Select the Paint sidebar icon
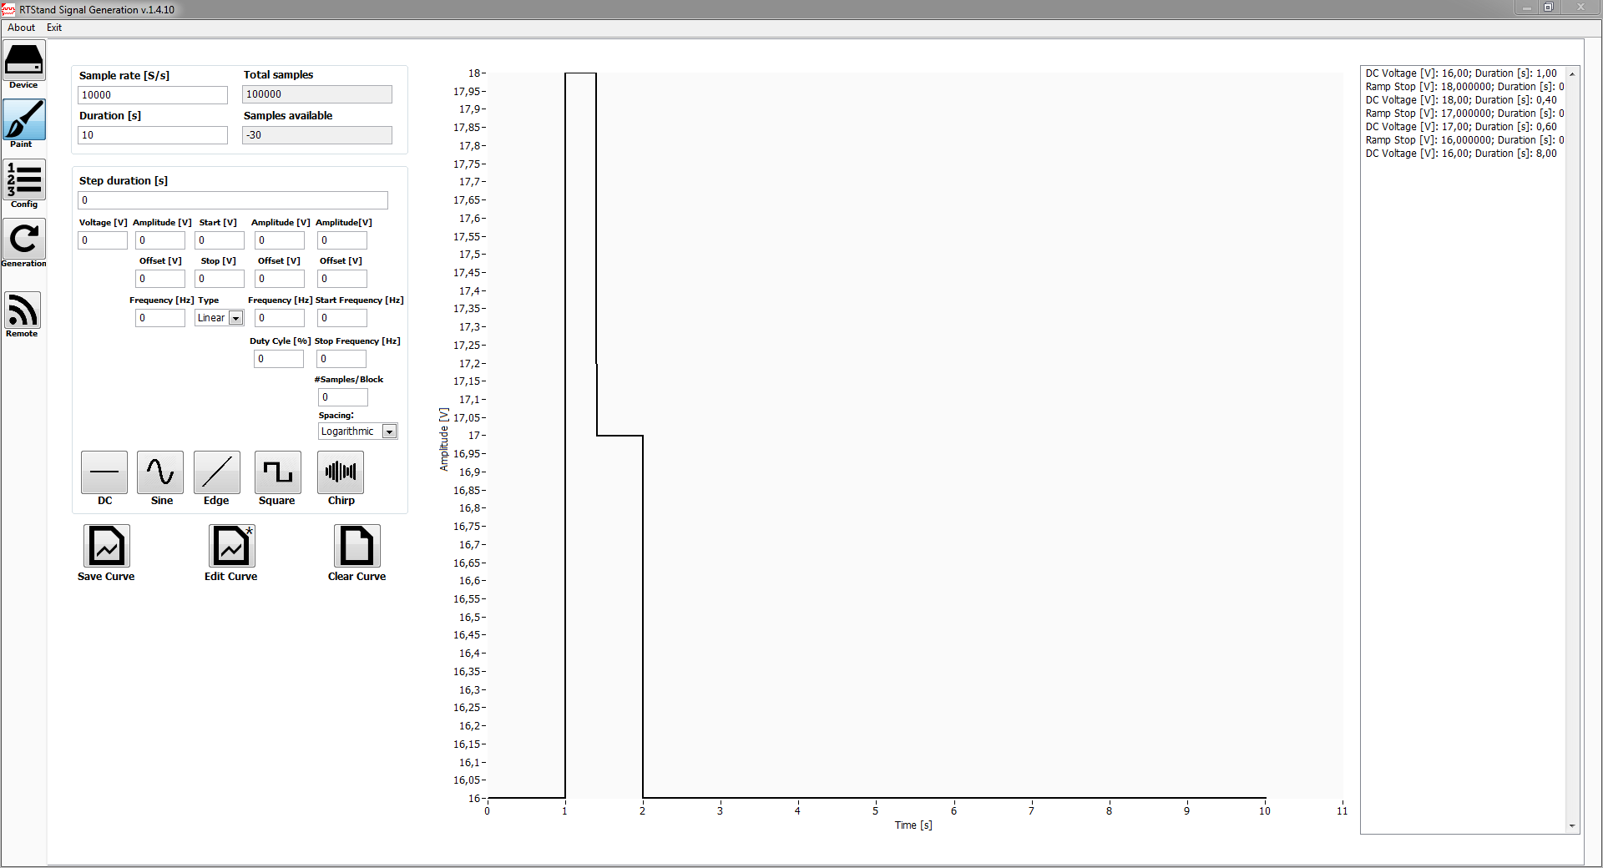Viewport: 1603px width, 868px height. tap(24, 120)
